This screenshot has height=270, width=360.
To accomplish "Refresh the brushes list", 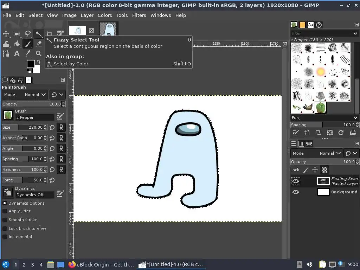I will pos(341,133).
